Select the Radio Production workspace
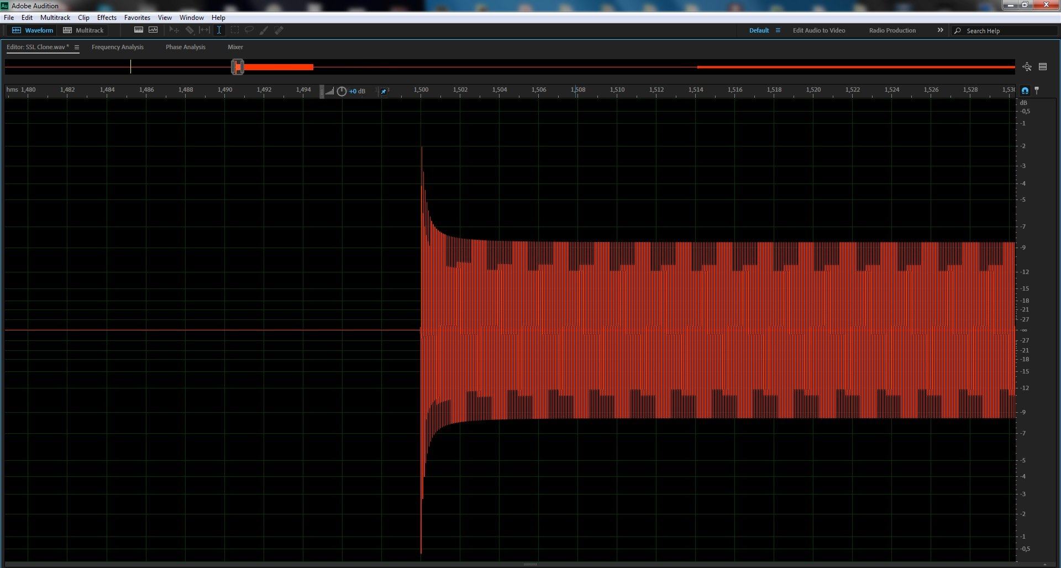This screenshot has height=568, width=1061. [892, 30]
